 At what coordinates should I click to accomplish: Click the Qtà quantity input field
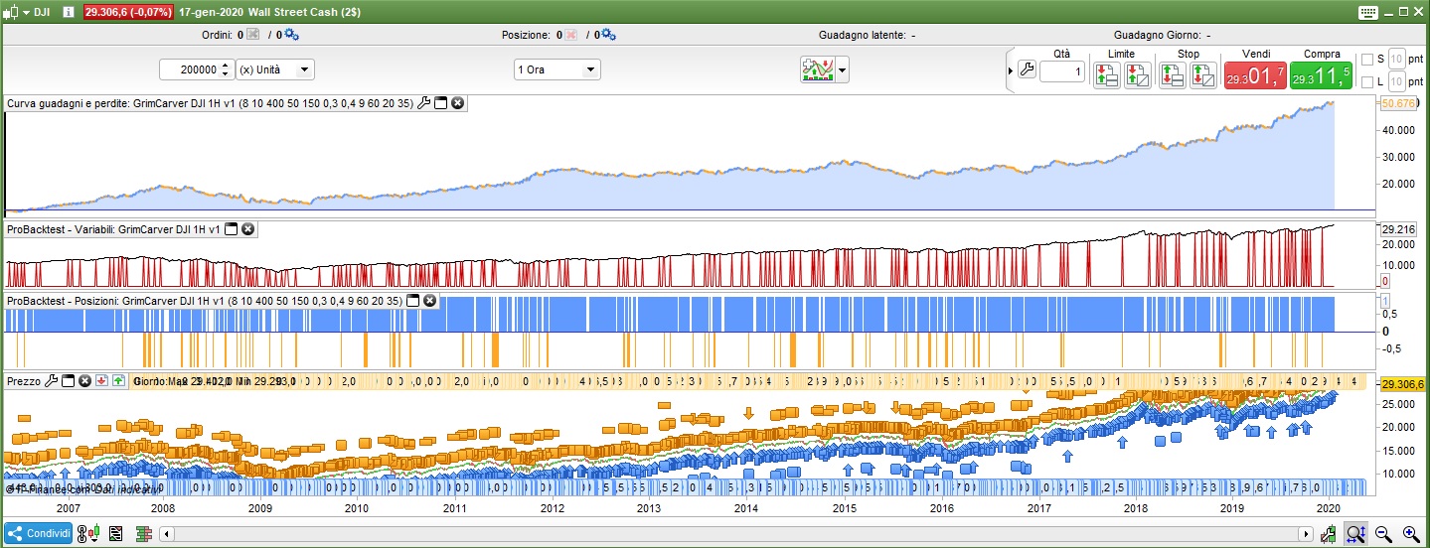pos(1062,72)
